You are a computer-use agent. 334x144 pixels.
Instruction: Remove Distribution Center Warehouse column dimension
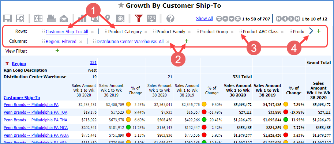[168, 42]
